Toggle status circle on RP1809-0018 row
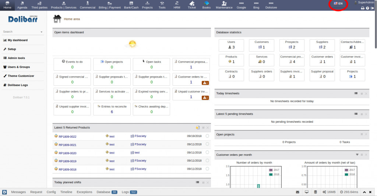This screenshot has height=196, width=377. point(207,169)
